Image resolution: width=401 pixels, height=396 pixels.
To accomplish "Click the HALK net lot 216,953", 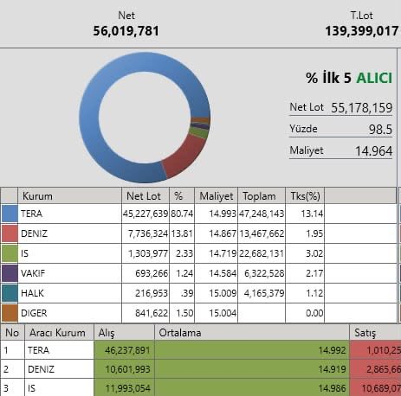I will pyautogui.click(x=152, y=293).
